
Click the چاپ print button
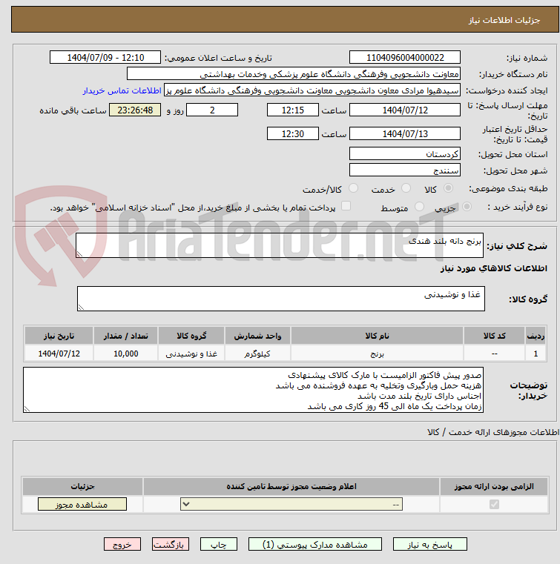click(219, 544)
